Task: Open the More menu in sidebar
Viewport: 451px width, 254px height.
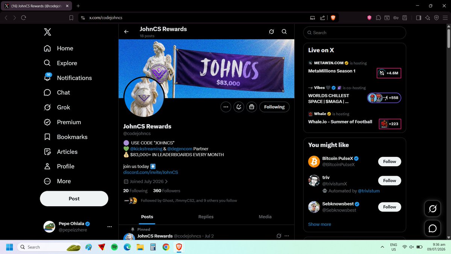Action: (58, 181)
